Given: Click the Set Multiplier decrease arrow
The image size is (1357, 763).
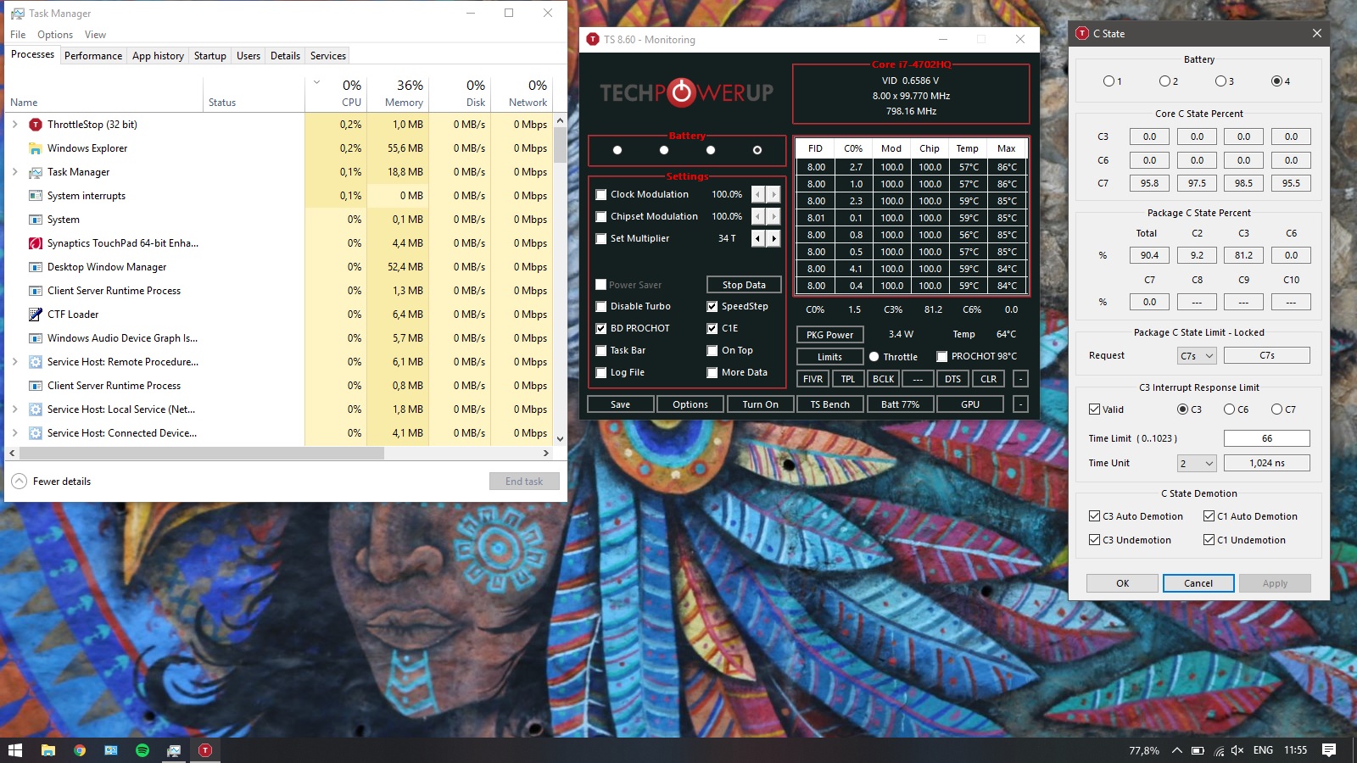Looking at the screenshot, I should coord(758,238).
